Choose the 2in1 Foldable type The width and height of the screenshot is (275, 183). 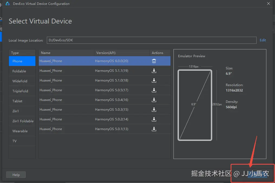[x=22, y=121]
